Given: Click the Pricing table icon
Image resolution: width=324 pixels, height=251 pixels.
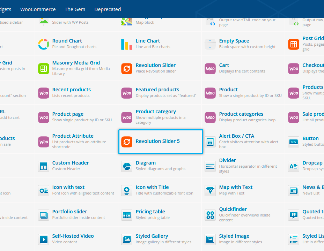Looking at the screenshot, I should coord(127,215).
